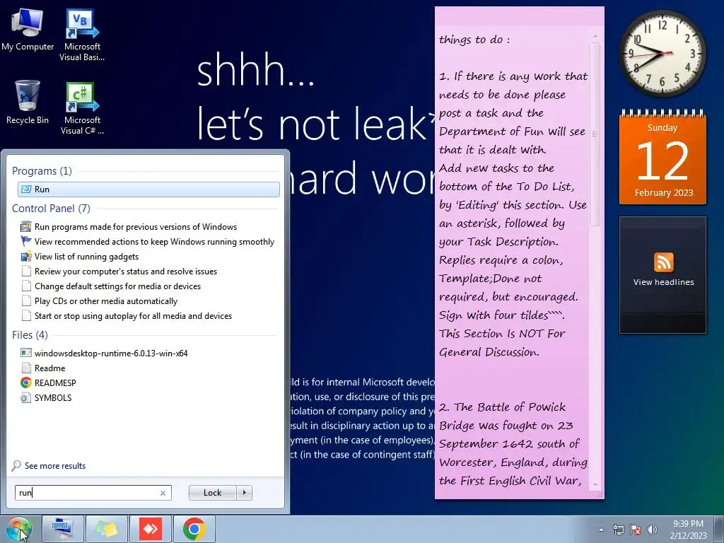Viewport: 724px width, 543px height.
Task: Launch Microsoft Visual Basic shortcut
Action: [x=82, y=35]
